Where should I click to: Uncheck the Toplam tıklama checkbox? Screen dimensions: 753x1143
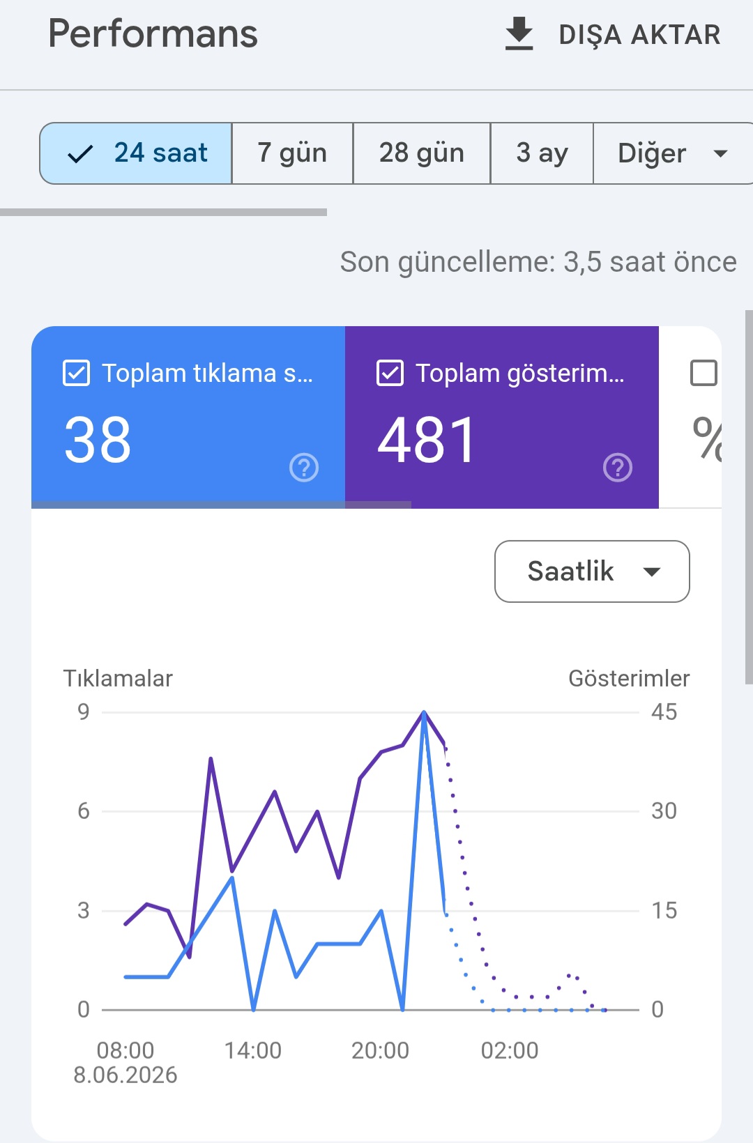[76, 373]
